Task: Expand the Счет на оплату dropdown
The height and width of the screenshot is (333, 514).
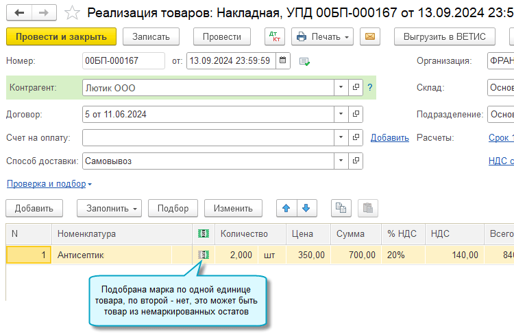Action: [341, 137]
